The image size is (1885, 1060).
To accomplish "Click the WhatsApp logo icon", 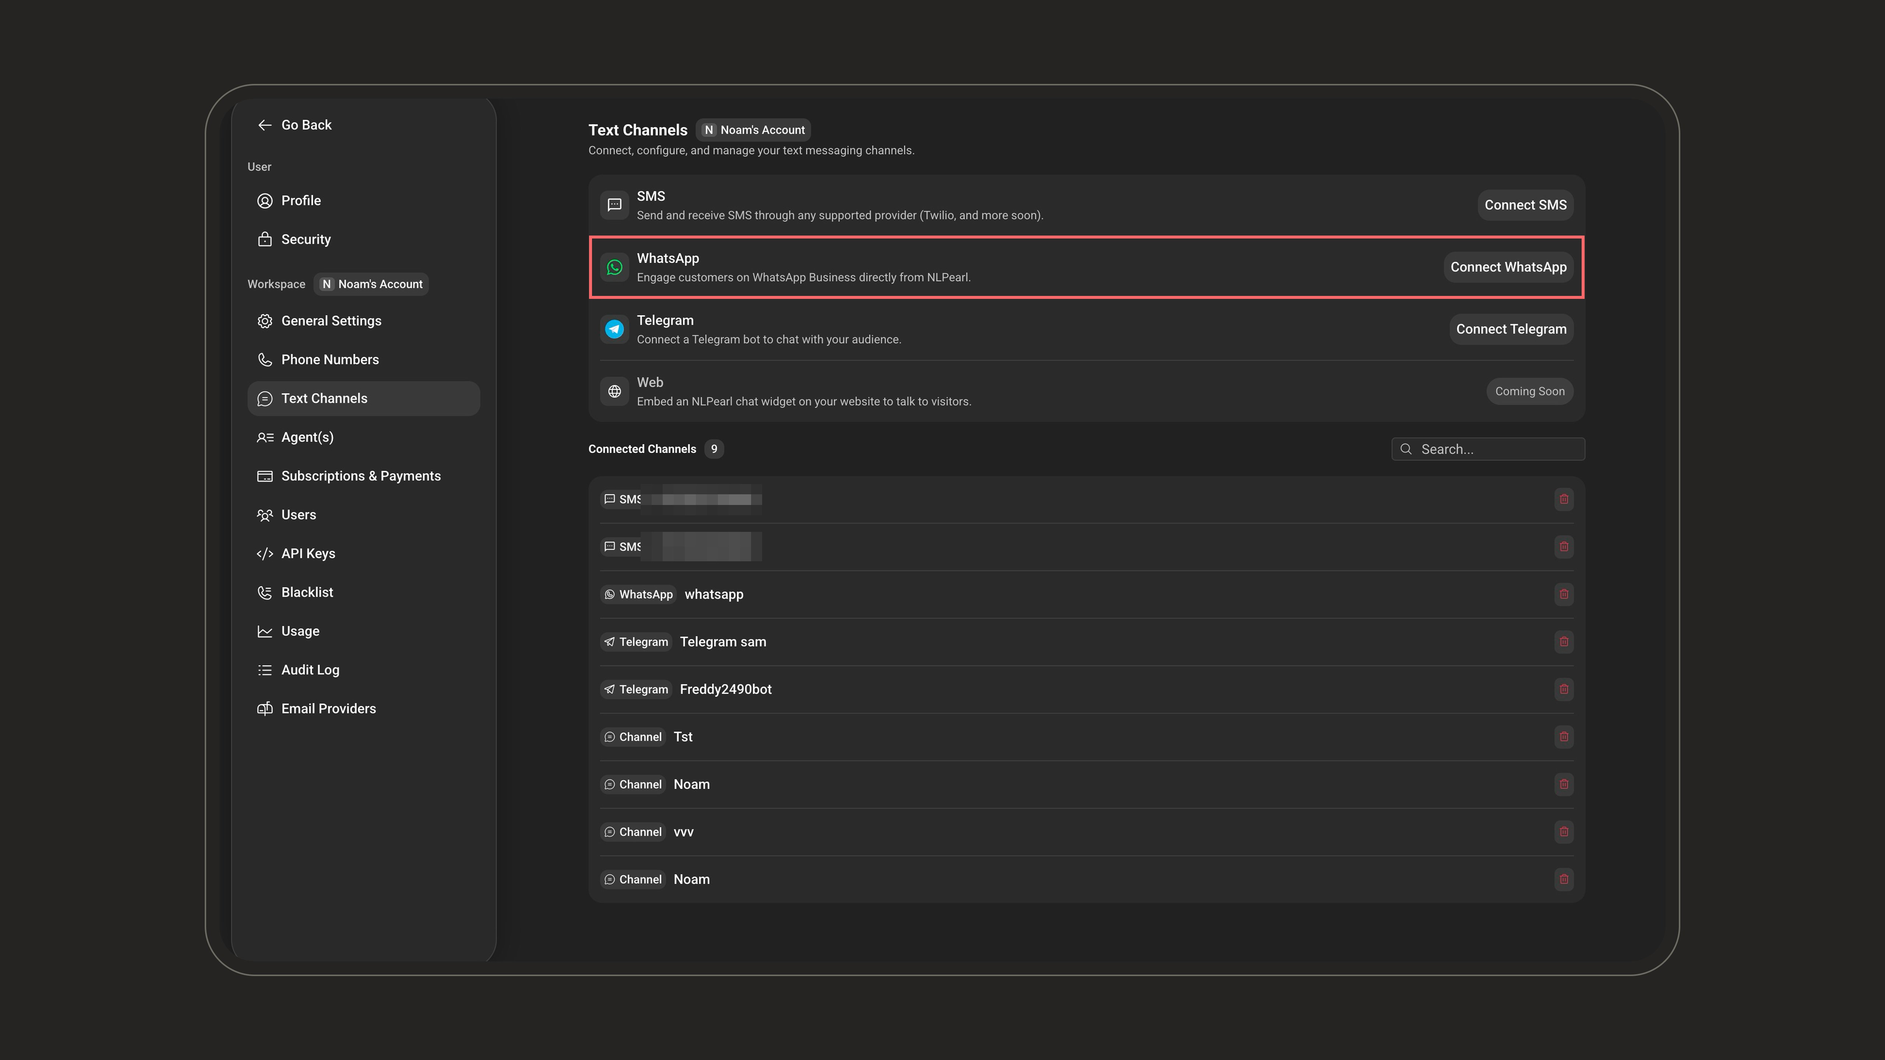I will (x=615, y=267).
